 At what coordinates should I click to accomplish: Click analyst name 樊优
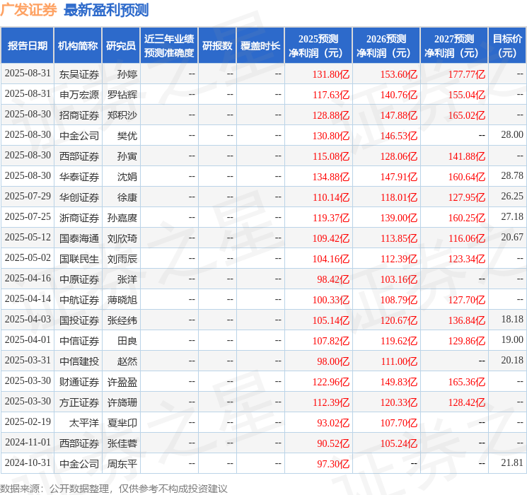click(127, 136)
